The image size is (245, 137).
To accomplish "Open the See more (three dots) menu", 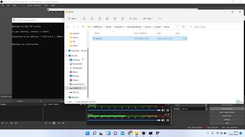I will (160, 19).
